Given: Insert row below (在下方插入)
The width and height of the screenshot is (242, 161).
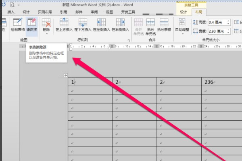Looking at the screenshot, I should pyautogui.click(x=83, y=25).
